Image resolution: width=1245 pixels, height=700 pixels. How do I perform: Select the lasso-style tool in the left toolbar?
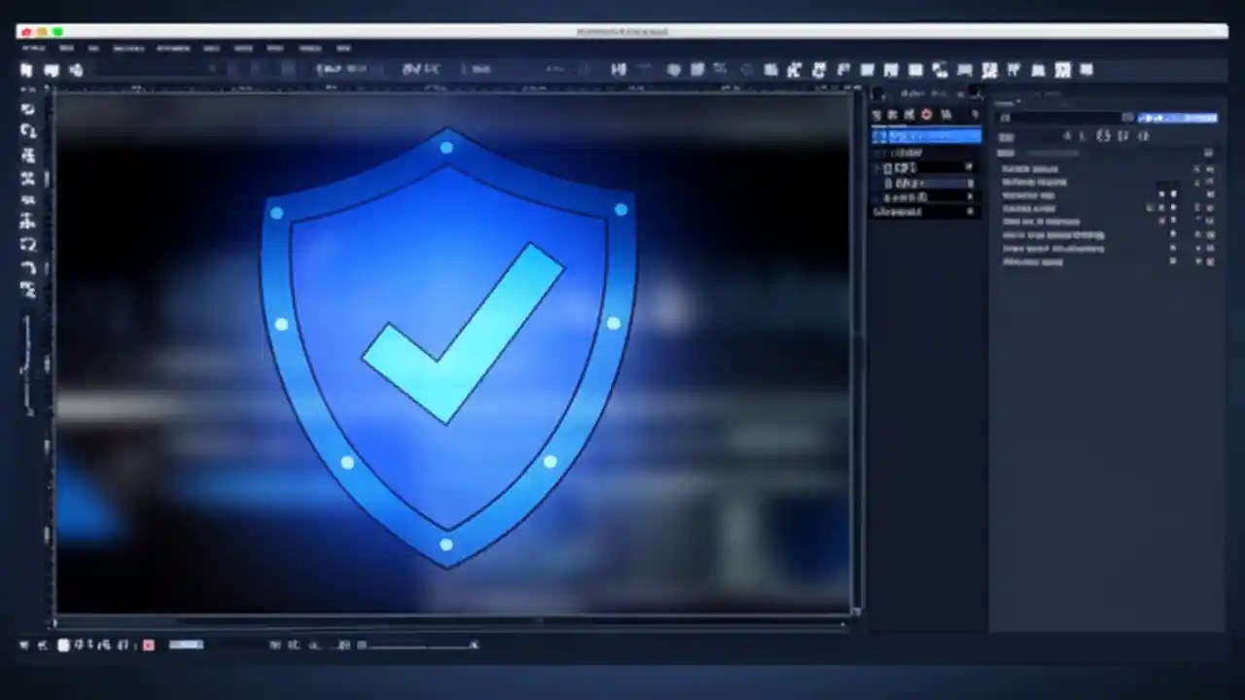coord(27,246)
